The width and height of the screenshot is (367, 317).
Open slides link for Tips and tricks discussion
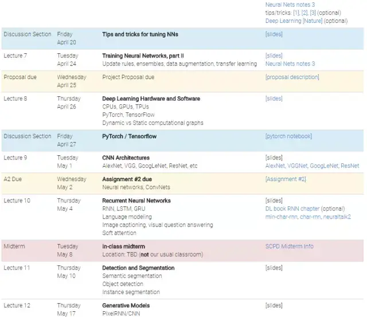[274, 34]
